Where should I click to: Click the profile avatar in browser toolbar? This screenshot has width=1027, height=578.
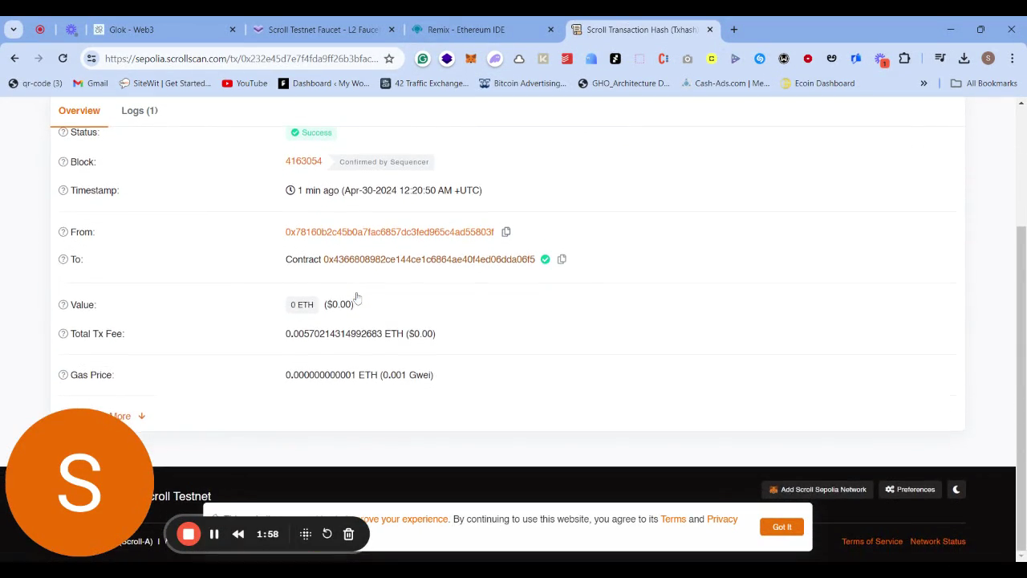988,59
